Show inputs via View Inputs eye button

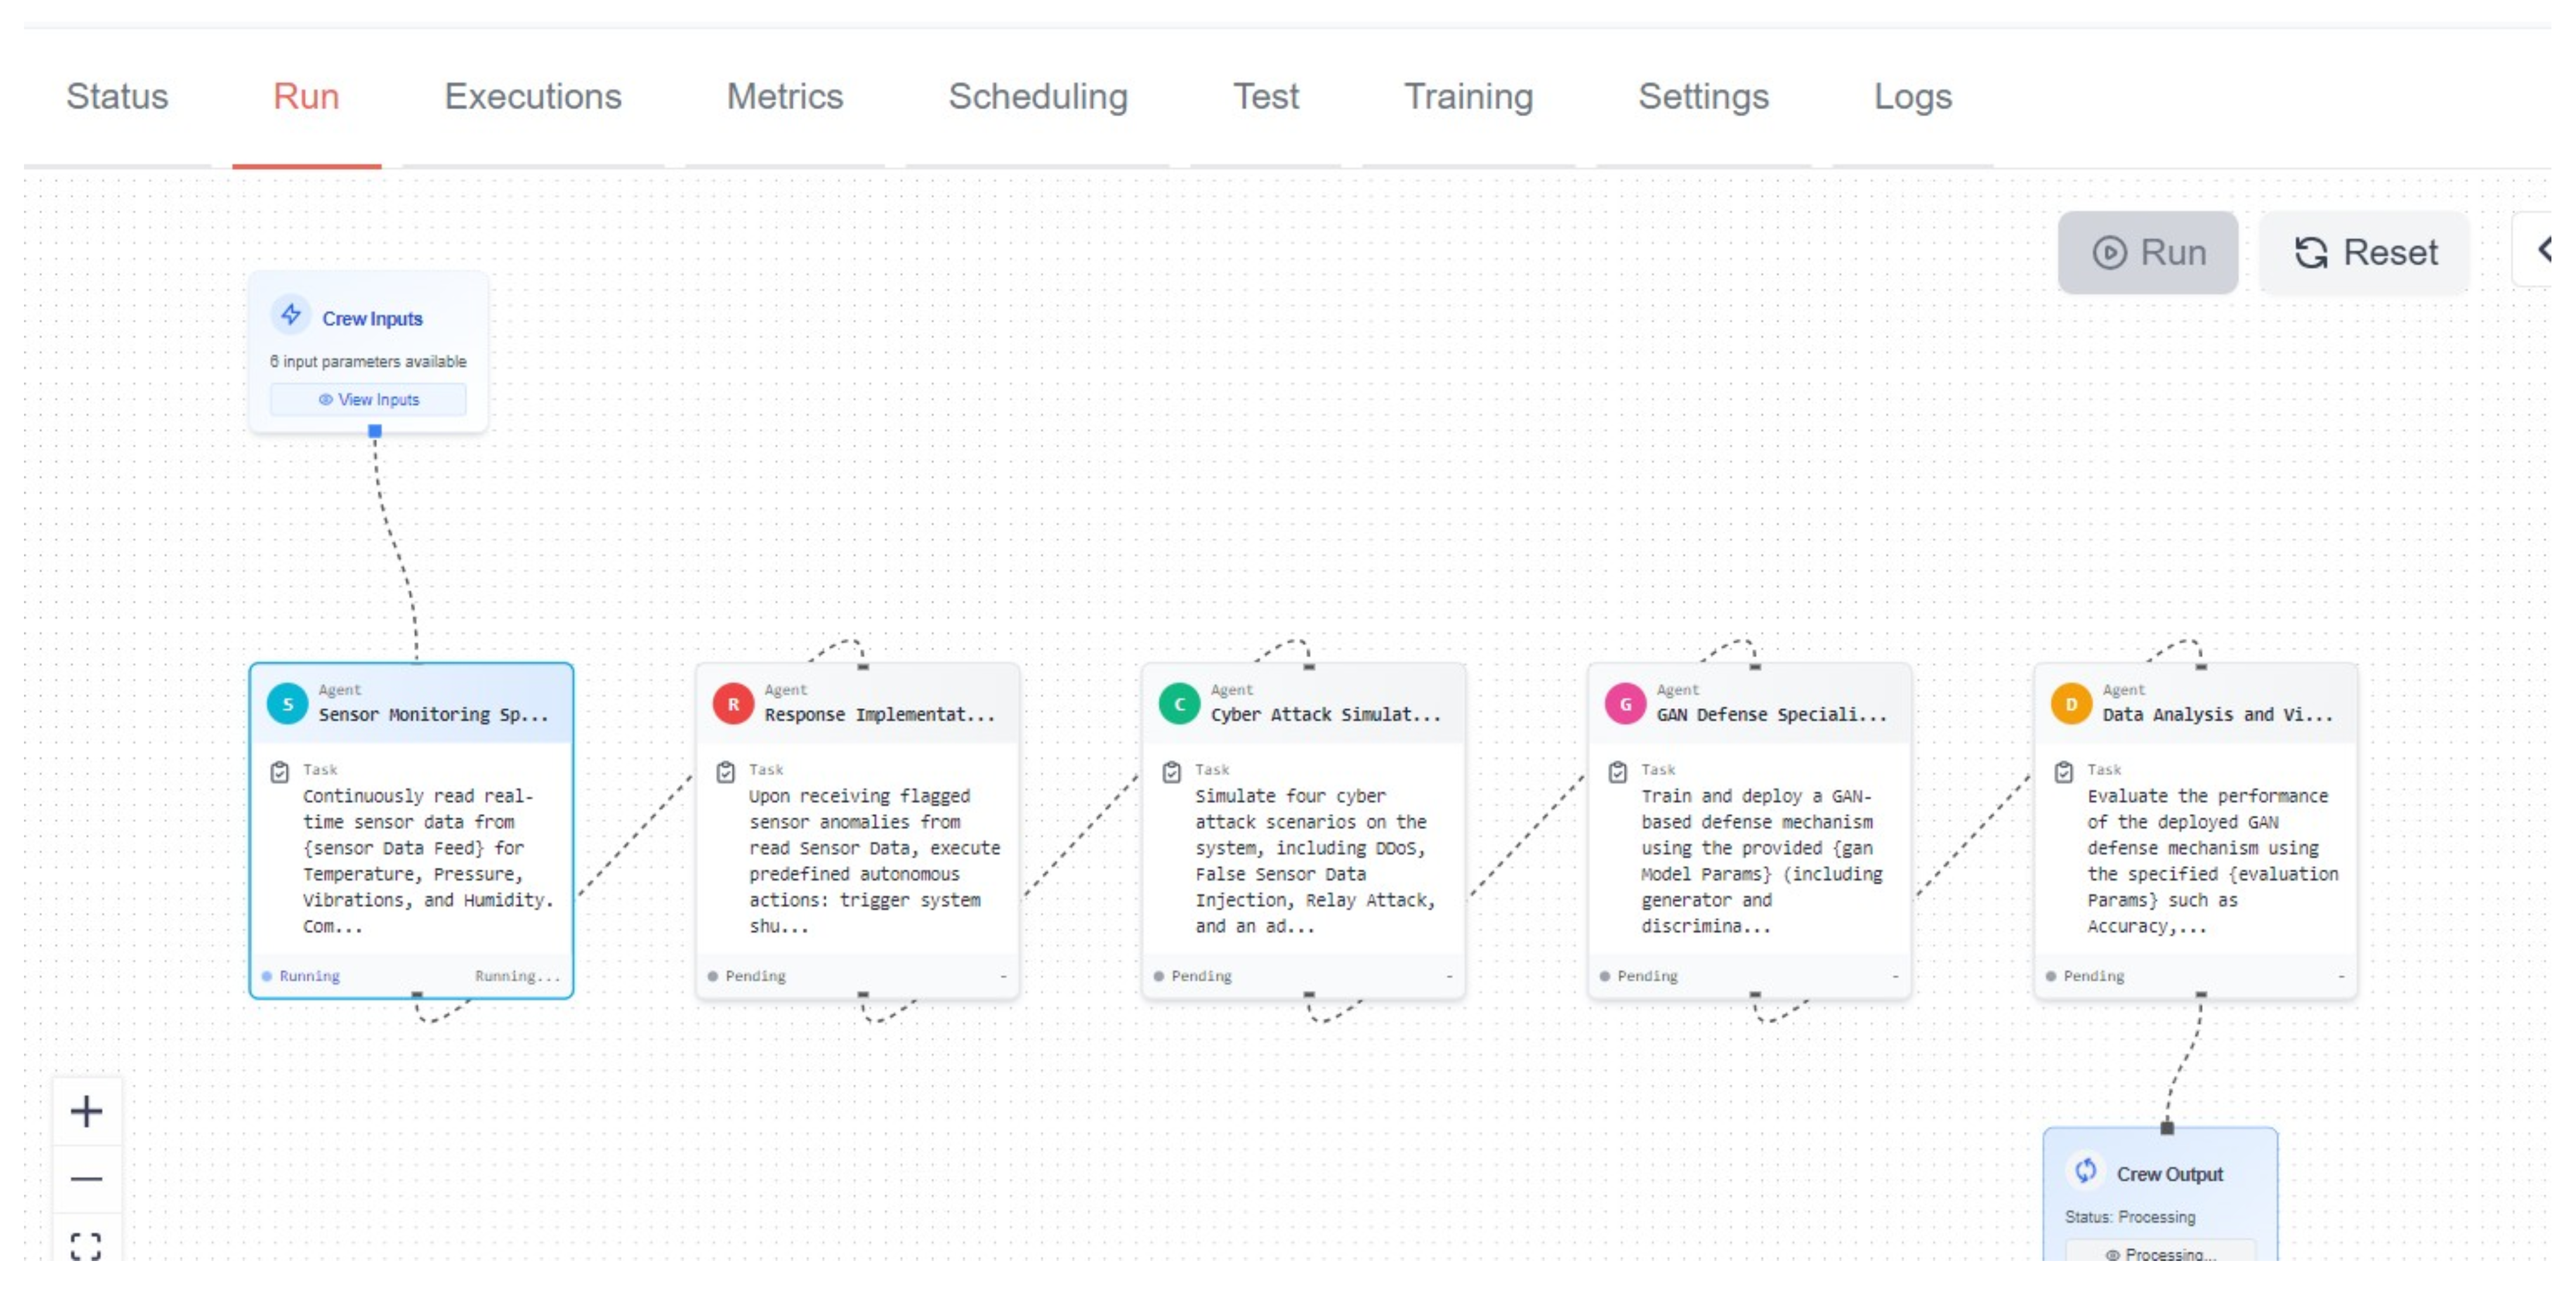368,400
